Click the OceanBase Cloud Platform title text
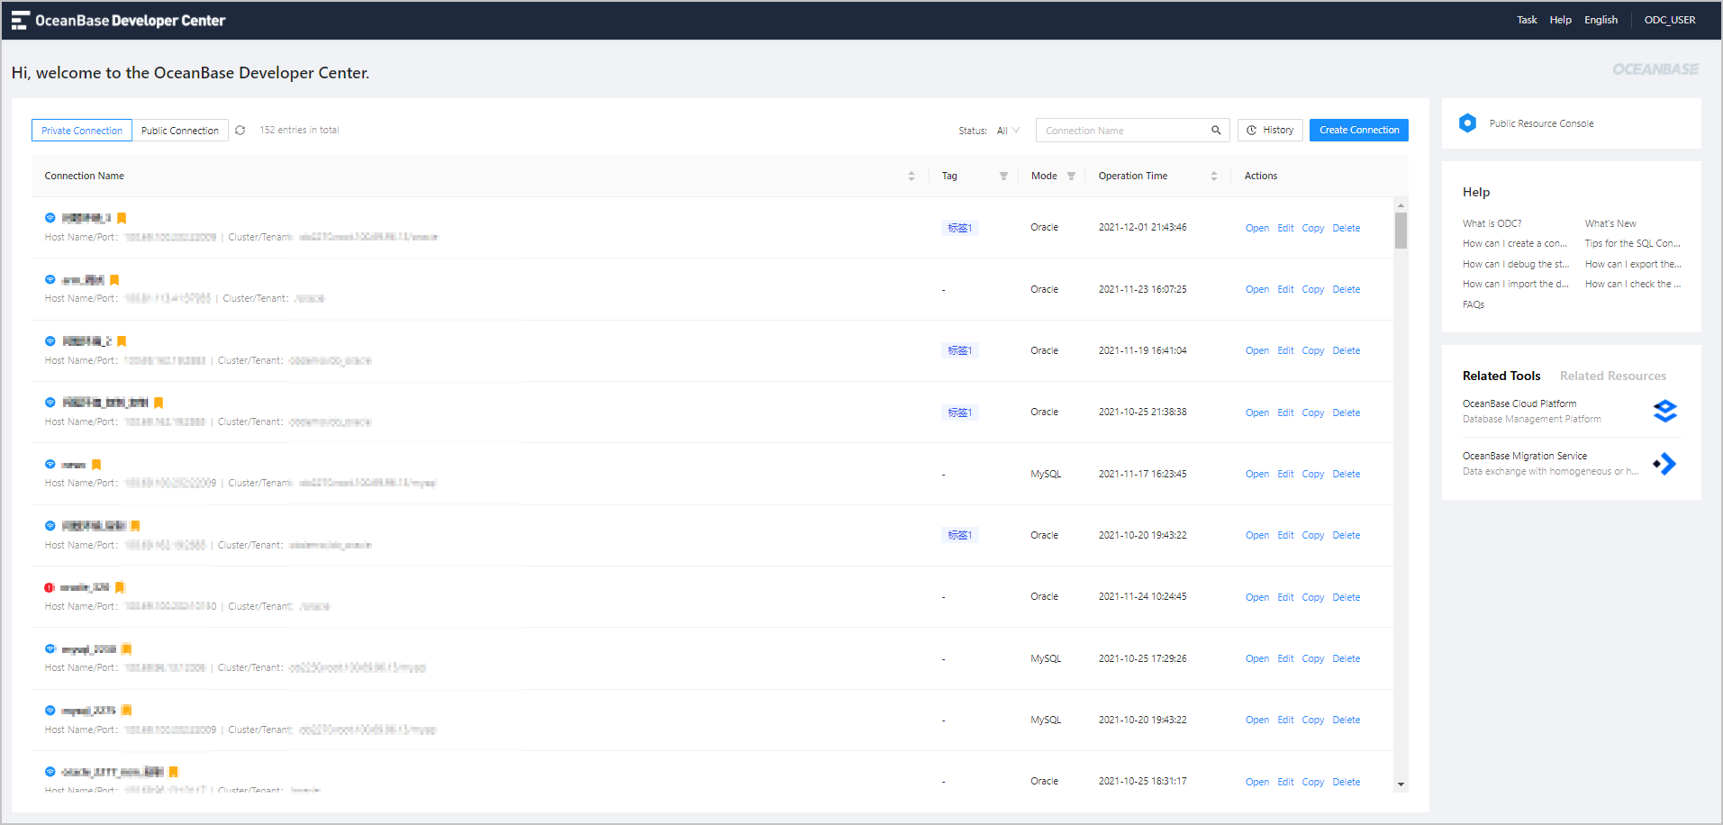Screen dimensions: 1723x825 (x=1519, y=403)
